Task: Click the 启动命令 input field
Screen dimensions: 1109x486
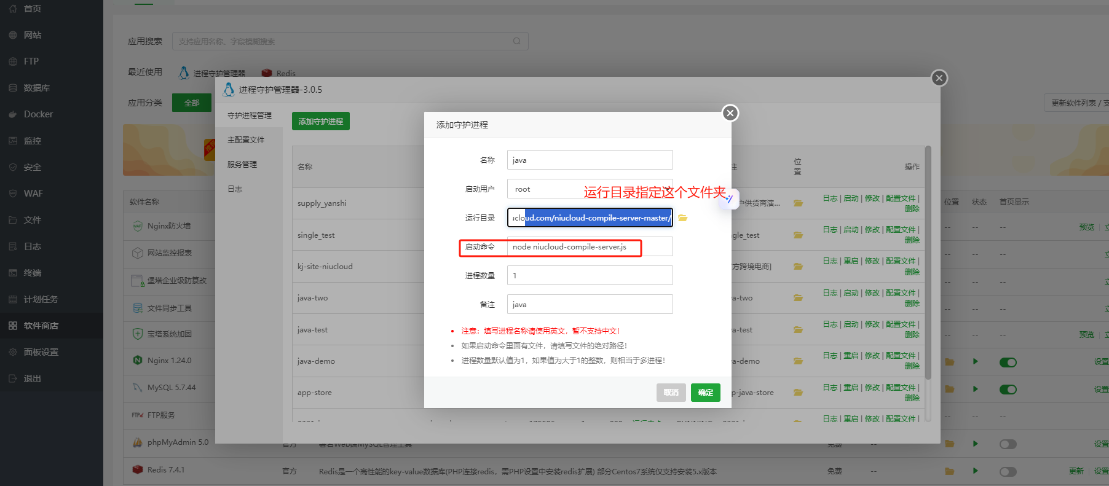Action: (x=589, y=247)
